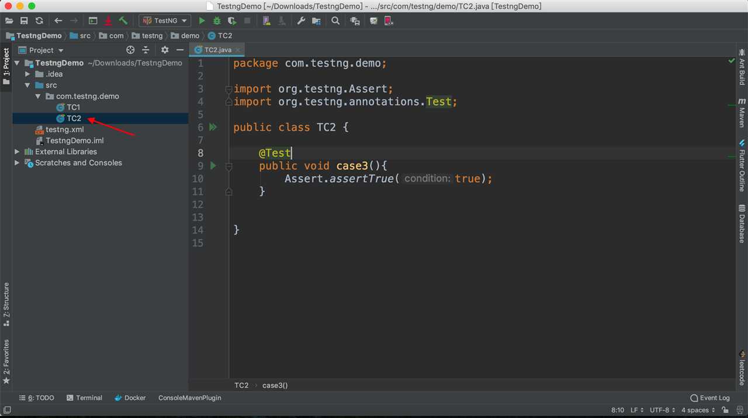This screenshot has width=748, height=418.
Task: Click the profiler icon after stop button
Action: (266, 20)
